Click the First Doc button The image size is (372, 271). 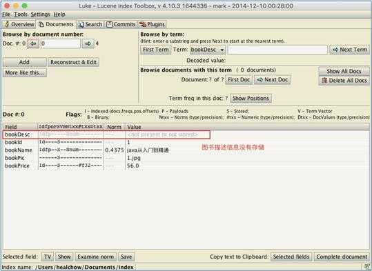click(239, 80)
